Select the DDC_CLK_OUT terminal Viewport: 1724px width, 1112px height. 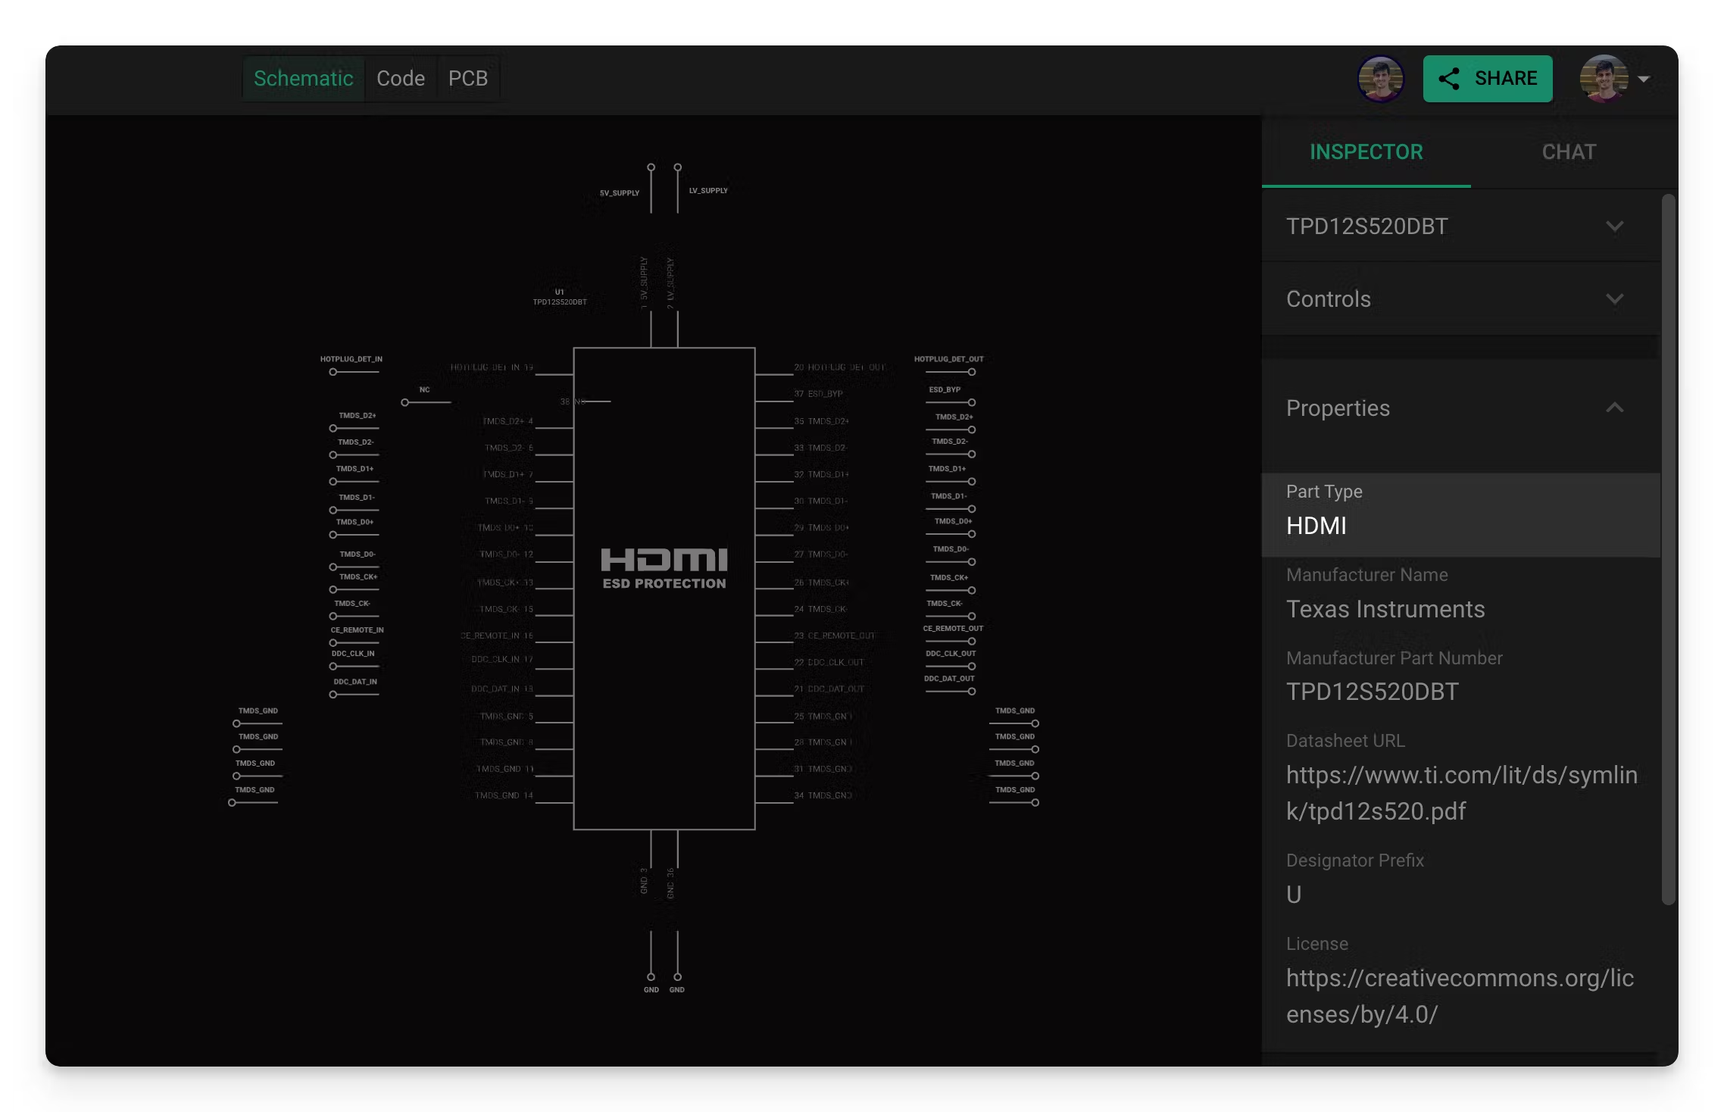pyautogui.click(x=950, y=660)
